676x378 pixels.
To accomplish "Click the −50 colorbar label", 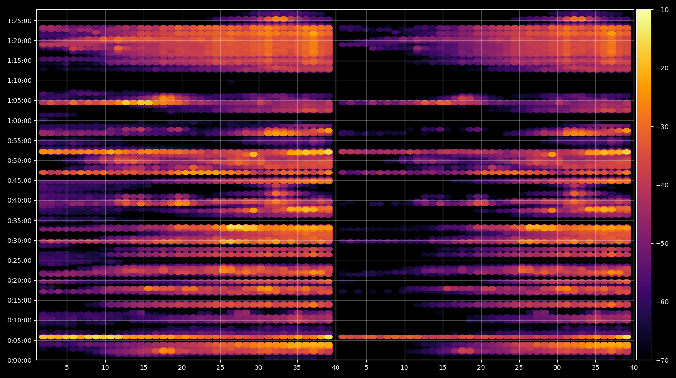I will tap(662, 243).
